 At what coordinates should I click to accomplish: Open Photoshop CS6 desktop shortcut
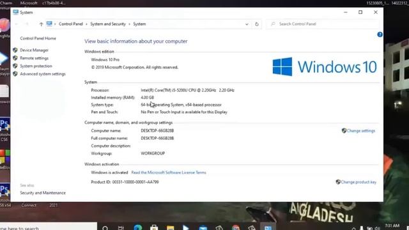4,130
